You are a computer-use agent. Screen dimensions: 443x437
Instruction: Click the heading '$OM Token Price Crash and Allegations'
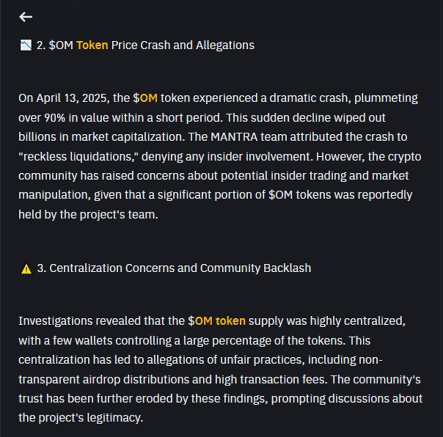coord(152,45)
